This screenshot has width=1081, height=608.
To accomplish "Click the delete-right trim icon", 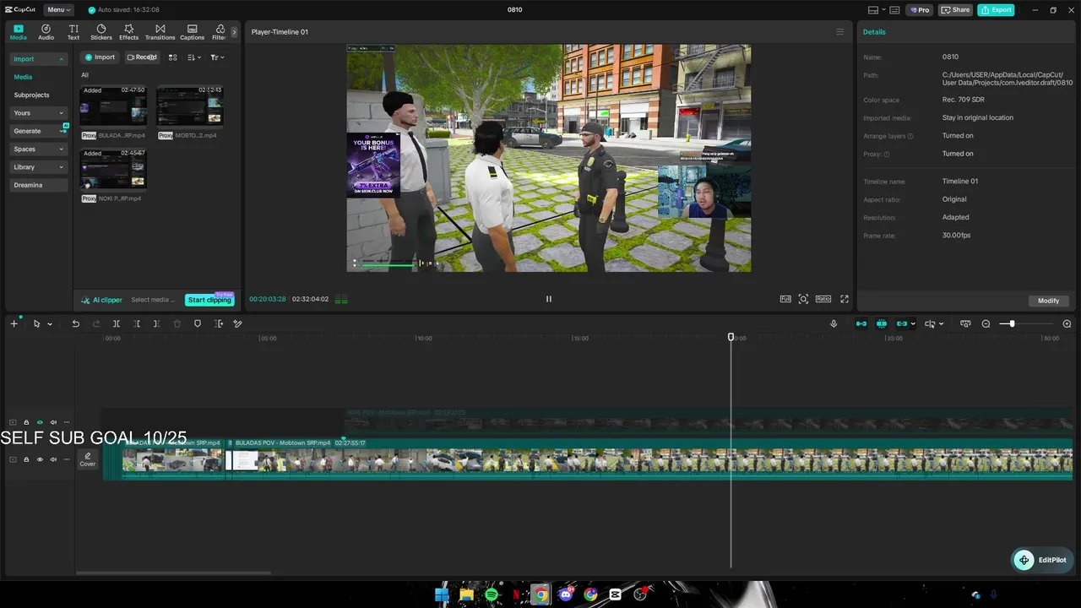I will coord(157,323).
